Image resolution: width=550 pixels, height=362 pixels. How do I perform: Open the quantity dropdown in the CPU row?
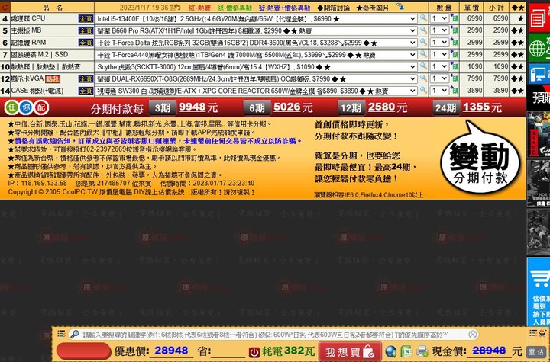click(439, 18)
